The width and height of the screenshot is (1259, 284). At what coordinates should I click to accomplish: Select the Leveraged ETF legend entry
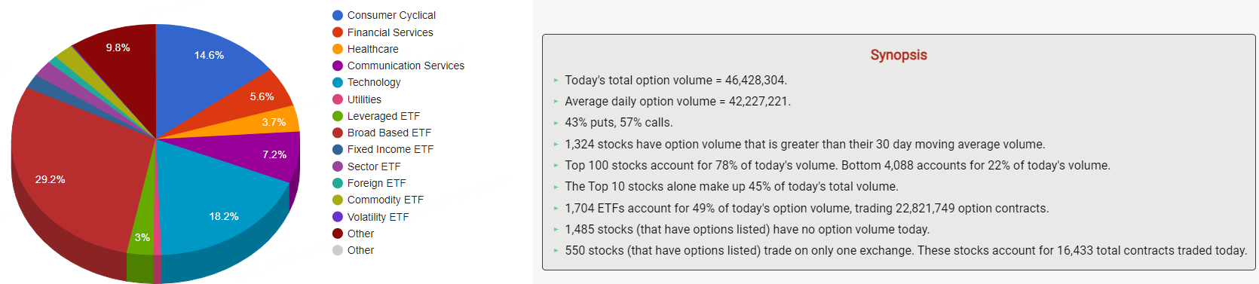376,116
